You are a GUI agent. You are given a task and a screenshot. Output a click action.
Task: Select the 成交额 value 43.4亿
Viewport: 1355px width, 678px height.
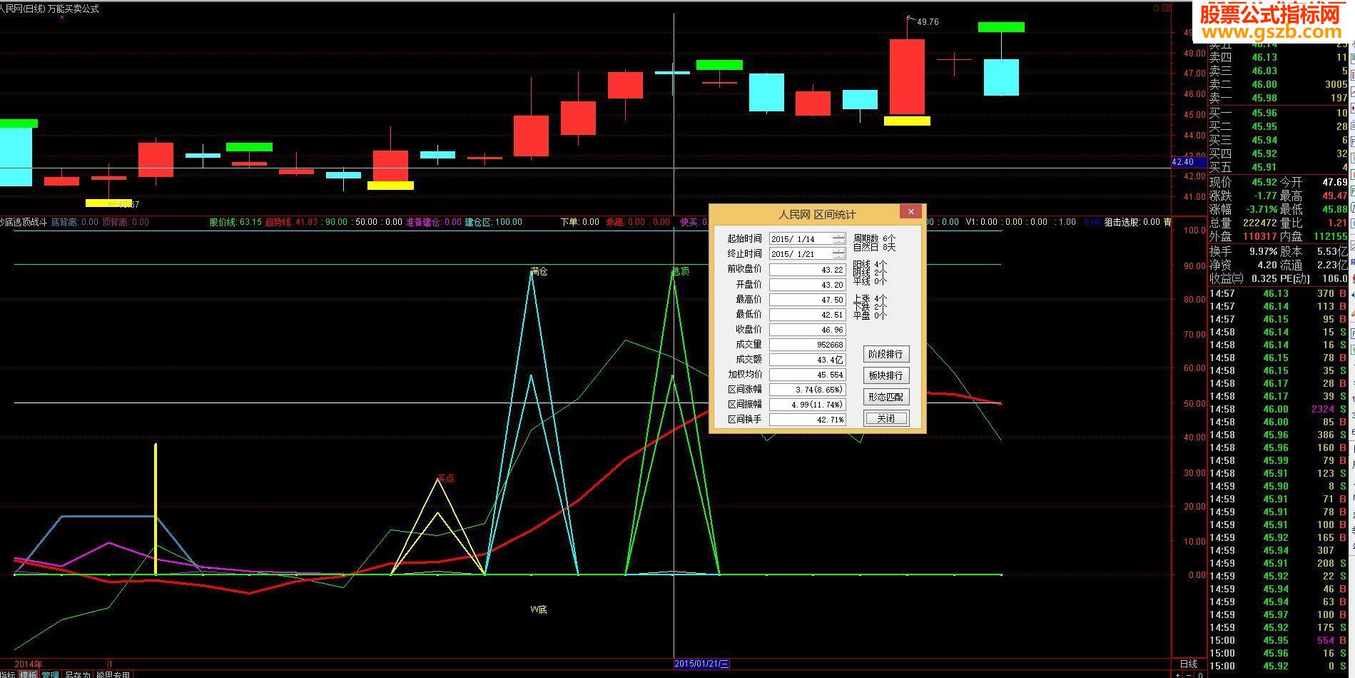click(807, 360)
